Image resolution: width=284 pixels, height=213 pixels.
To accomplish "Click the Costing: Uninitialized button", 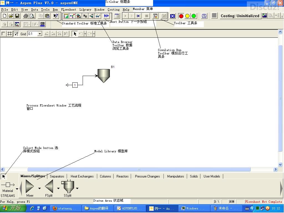I will coord(240,16).
